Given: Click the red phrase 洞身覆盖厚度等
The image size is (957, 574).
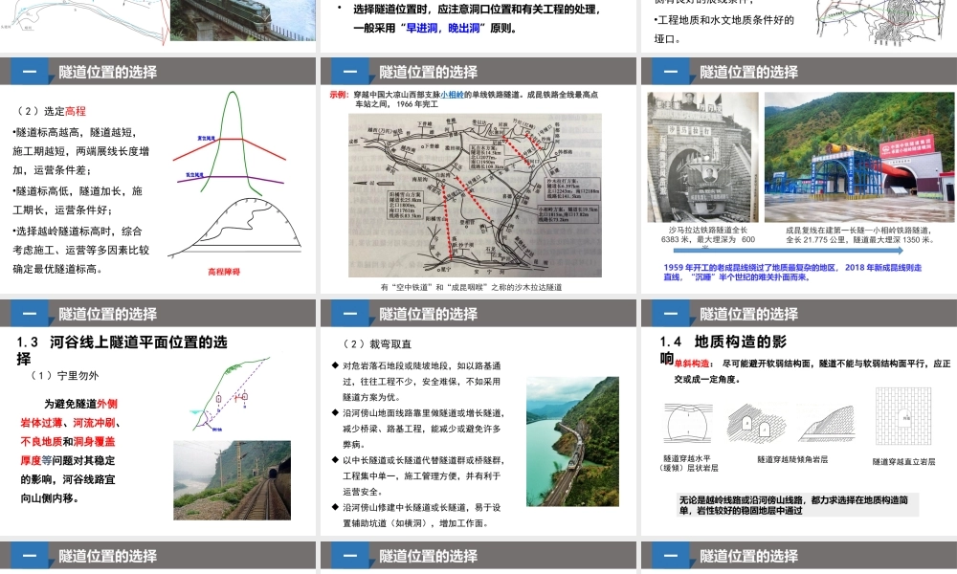Looking at the screenshot, I should 67,451.
